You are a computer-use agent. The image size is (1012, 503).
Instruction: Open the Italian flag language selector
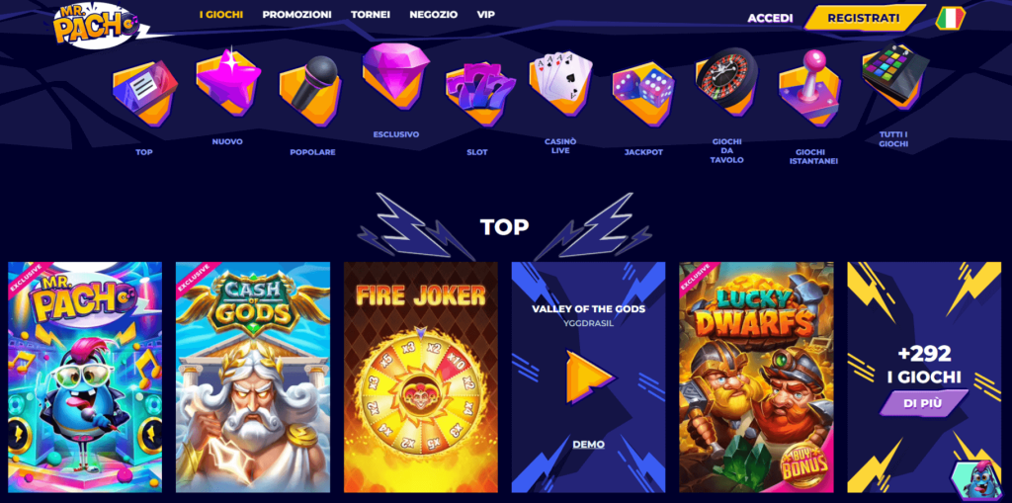(950, 18)
